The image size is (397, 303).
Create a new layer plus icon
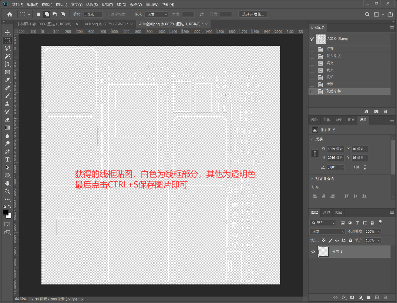click(x=377, y=297)
